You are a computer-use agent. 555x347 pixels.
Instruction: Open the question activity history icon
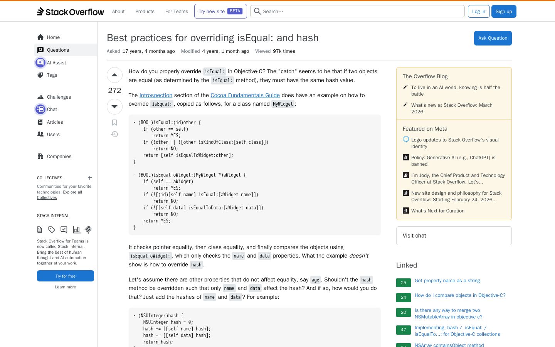(114, 134)
